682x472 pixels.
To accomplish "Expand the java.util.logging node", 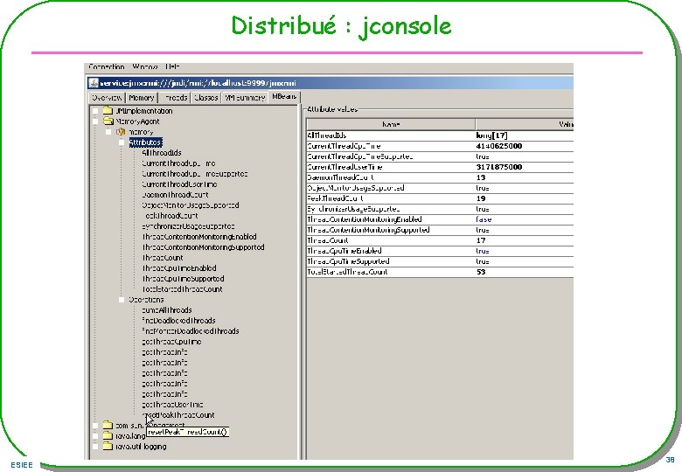I will (95, 447).
